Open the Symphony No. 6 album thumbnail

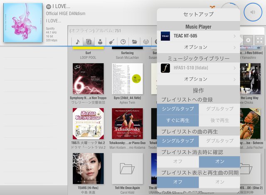click(88, 79)
